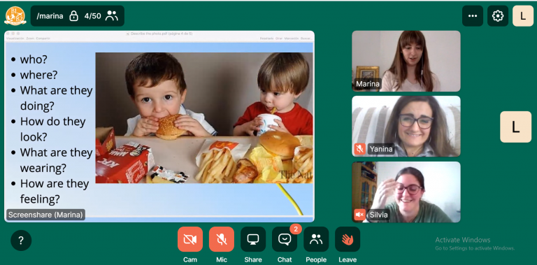Select Yanina's video tile

(406, 126)
